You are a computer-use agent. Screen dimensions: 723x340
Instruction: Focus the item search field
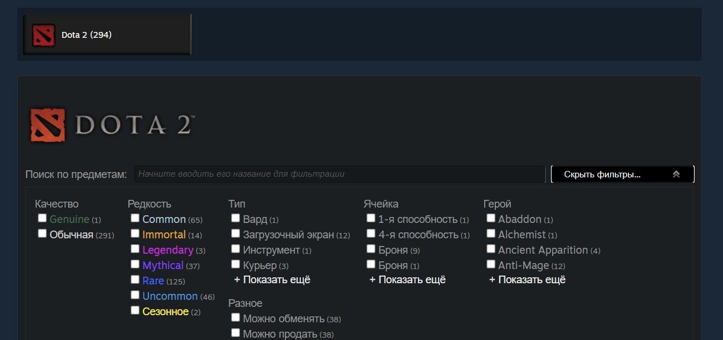[x=339, y=174]
